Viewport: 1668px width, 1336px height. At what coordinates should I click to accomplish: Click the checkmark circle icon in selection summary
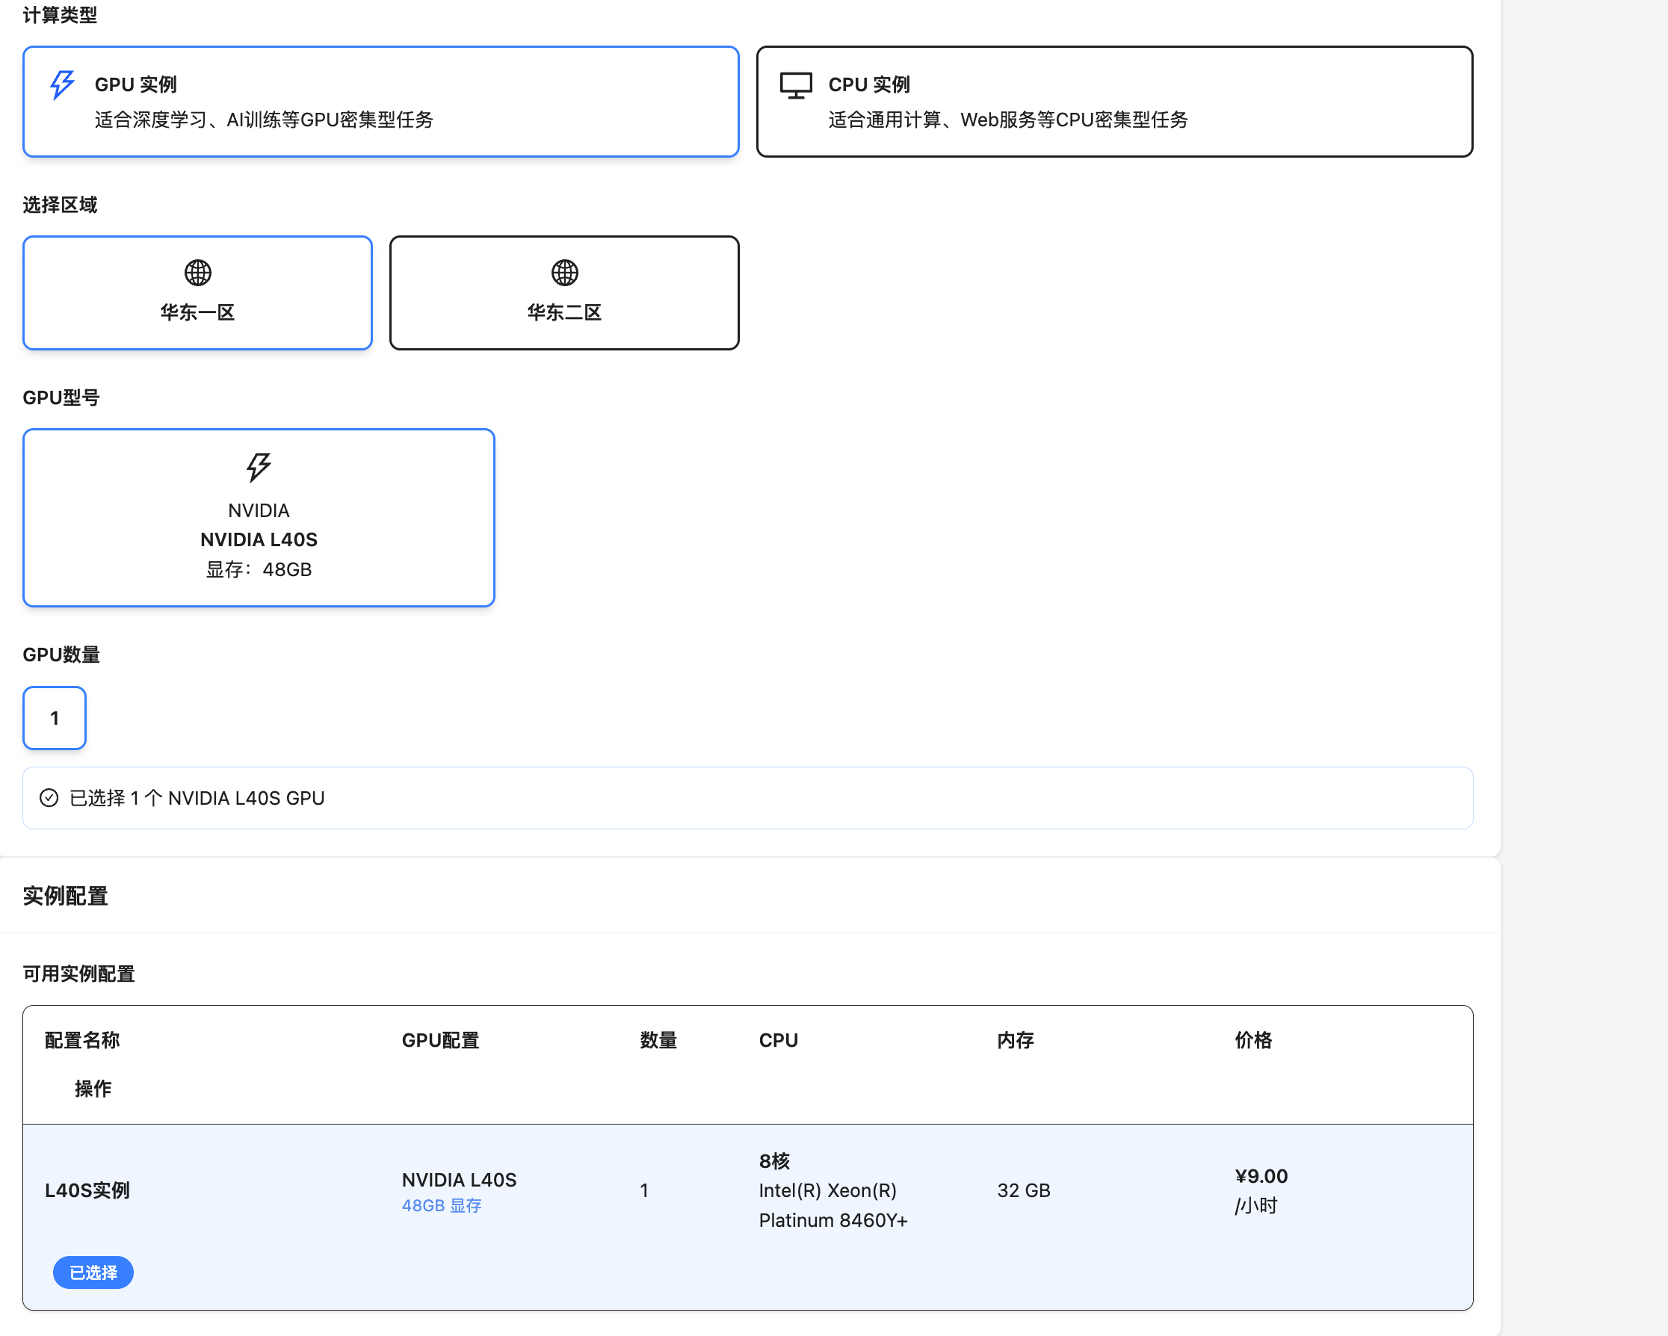click(x=49, y=797)
